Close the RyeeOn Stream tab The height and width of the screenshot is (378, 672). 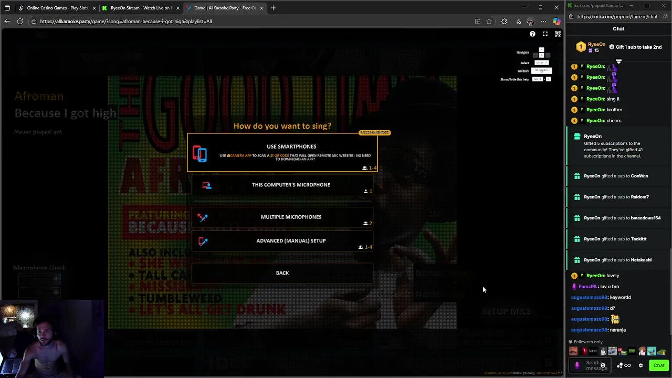click(x=178, y=8)
